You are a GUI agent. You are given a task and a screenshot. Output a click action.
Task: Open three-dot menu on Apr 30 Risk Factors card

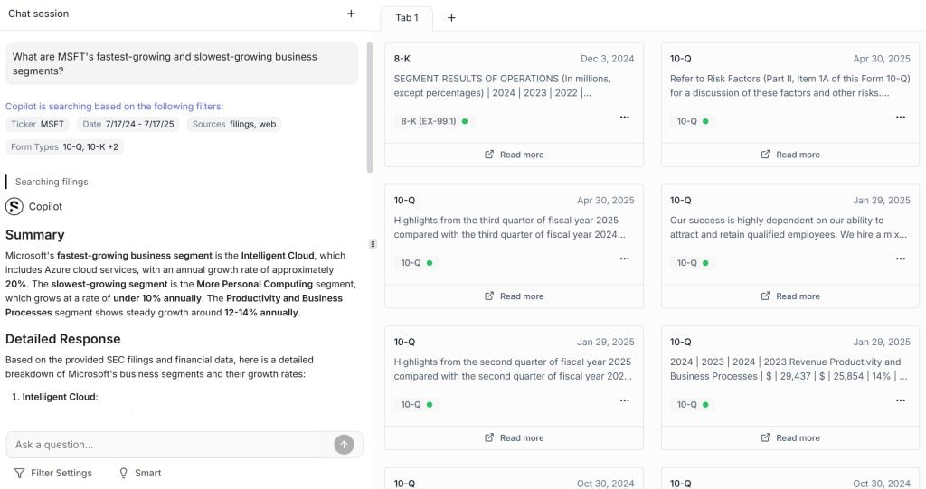(900, 118)
